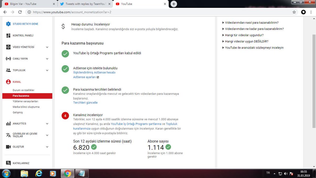
Task: Click the Katkılarınız translate icon
Action: pyautogui.click(x=8, y=163)
